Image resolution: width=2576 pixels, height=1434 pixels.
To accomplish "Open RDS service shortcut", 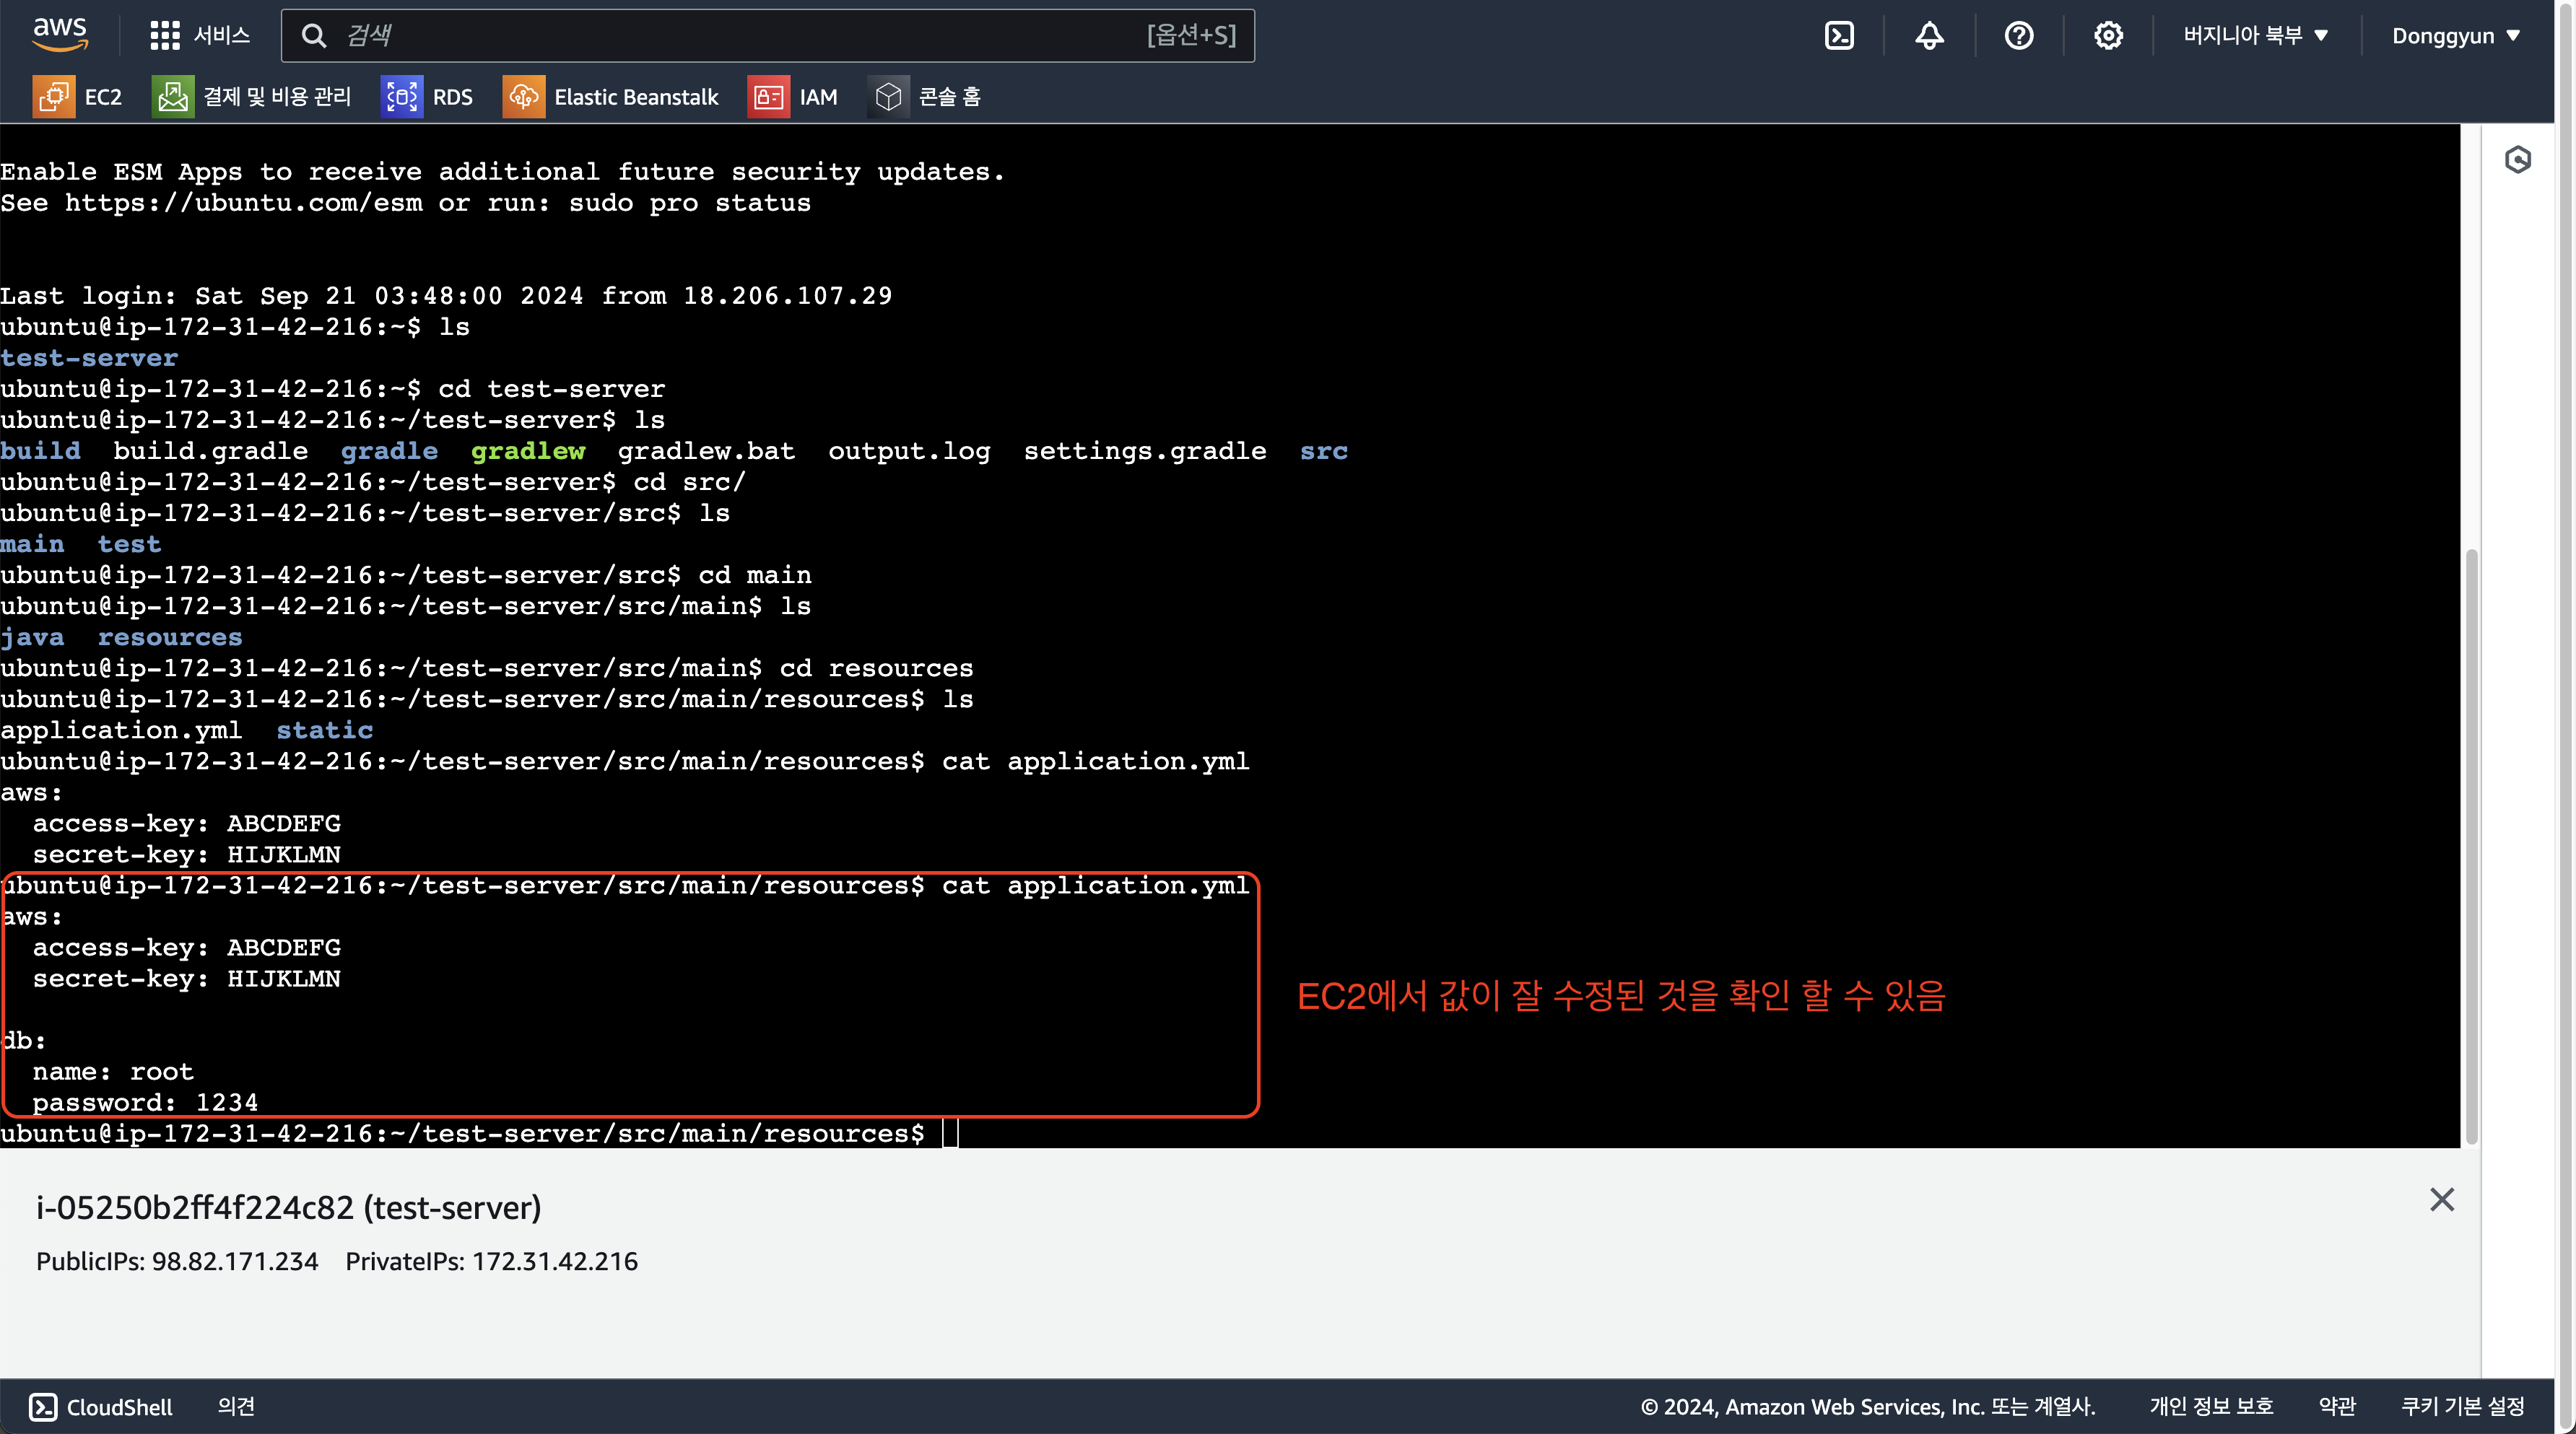I will click(x=427, y=97).
